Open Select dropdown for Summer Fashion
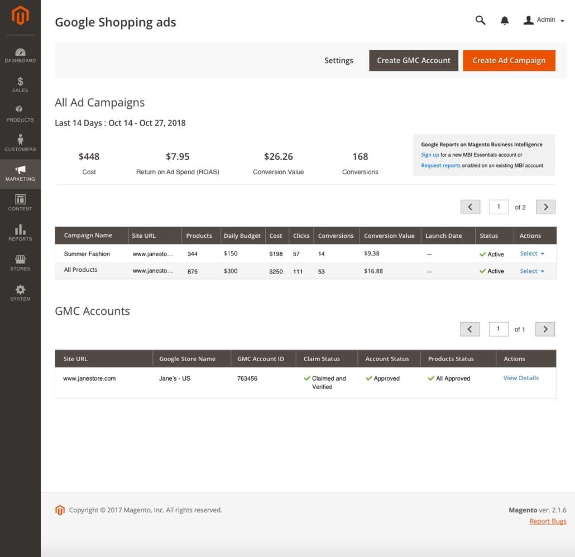The width and height of the screenshot is (575, 557). pyautogui.click(x=531, y=253)
